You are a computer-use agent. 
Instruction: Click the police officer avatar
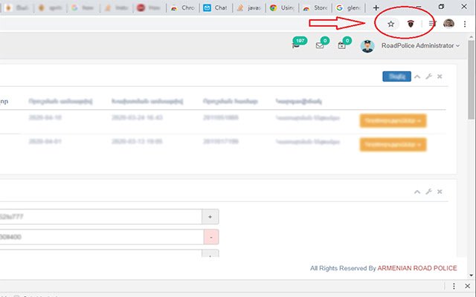[367, 46]
